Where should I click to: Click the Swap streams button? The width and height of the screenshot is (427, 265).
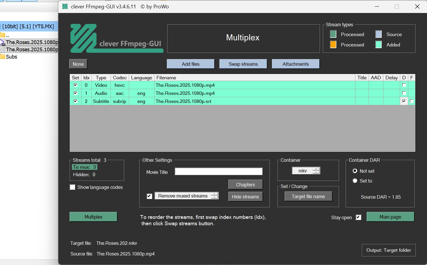click(243, 64)
